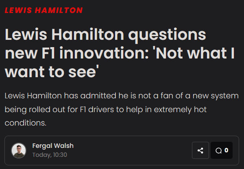Image resolution: width=244 pixels, height=169 pixels.
Task: Click the word 'questions' in the headline
Action: (x=168, y=35)
